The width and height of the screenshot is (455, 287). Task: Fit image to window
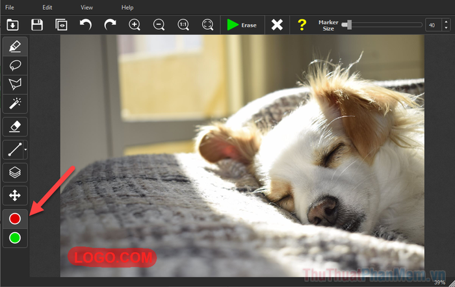(207, 25)
